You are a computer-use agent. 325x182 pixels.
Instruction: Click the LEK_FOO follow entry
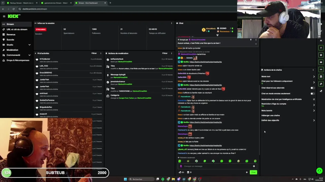[x=69, y=67]
